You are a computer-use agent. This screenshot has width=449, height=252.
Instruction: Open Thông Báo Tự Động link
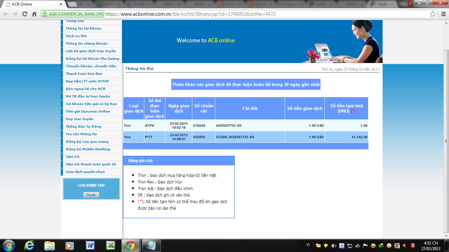tap(83, 127)
